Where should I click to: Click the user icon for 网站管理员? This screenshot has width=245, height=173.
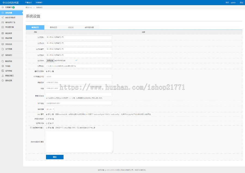tap(3, 76)
